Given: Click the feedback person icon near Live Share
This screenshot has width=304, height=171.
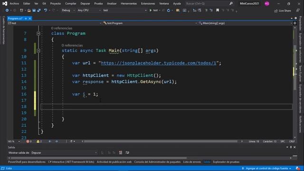Looking at the screenshot, I should [x=298, y=10].
